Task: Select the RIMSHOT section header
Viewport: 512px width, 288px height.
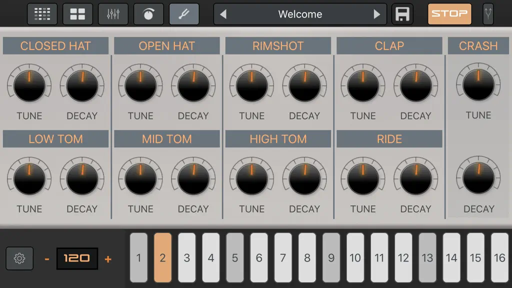Action: [278, 45]
